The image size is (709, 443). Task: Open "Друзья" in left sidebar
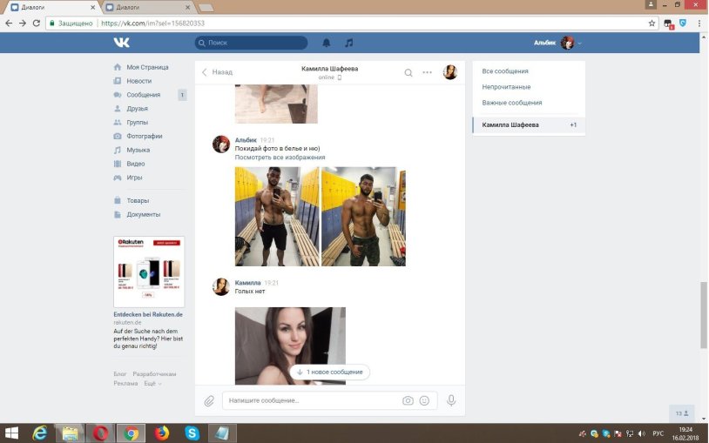point(137,109)
